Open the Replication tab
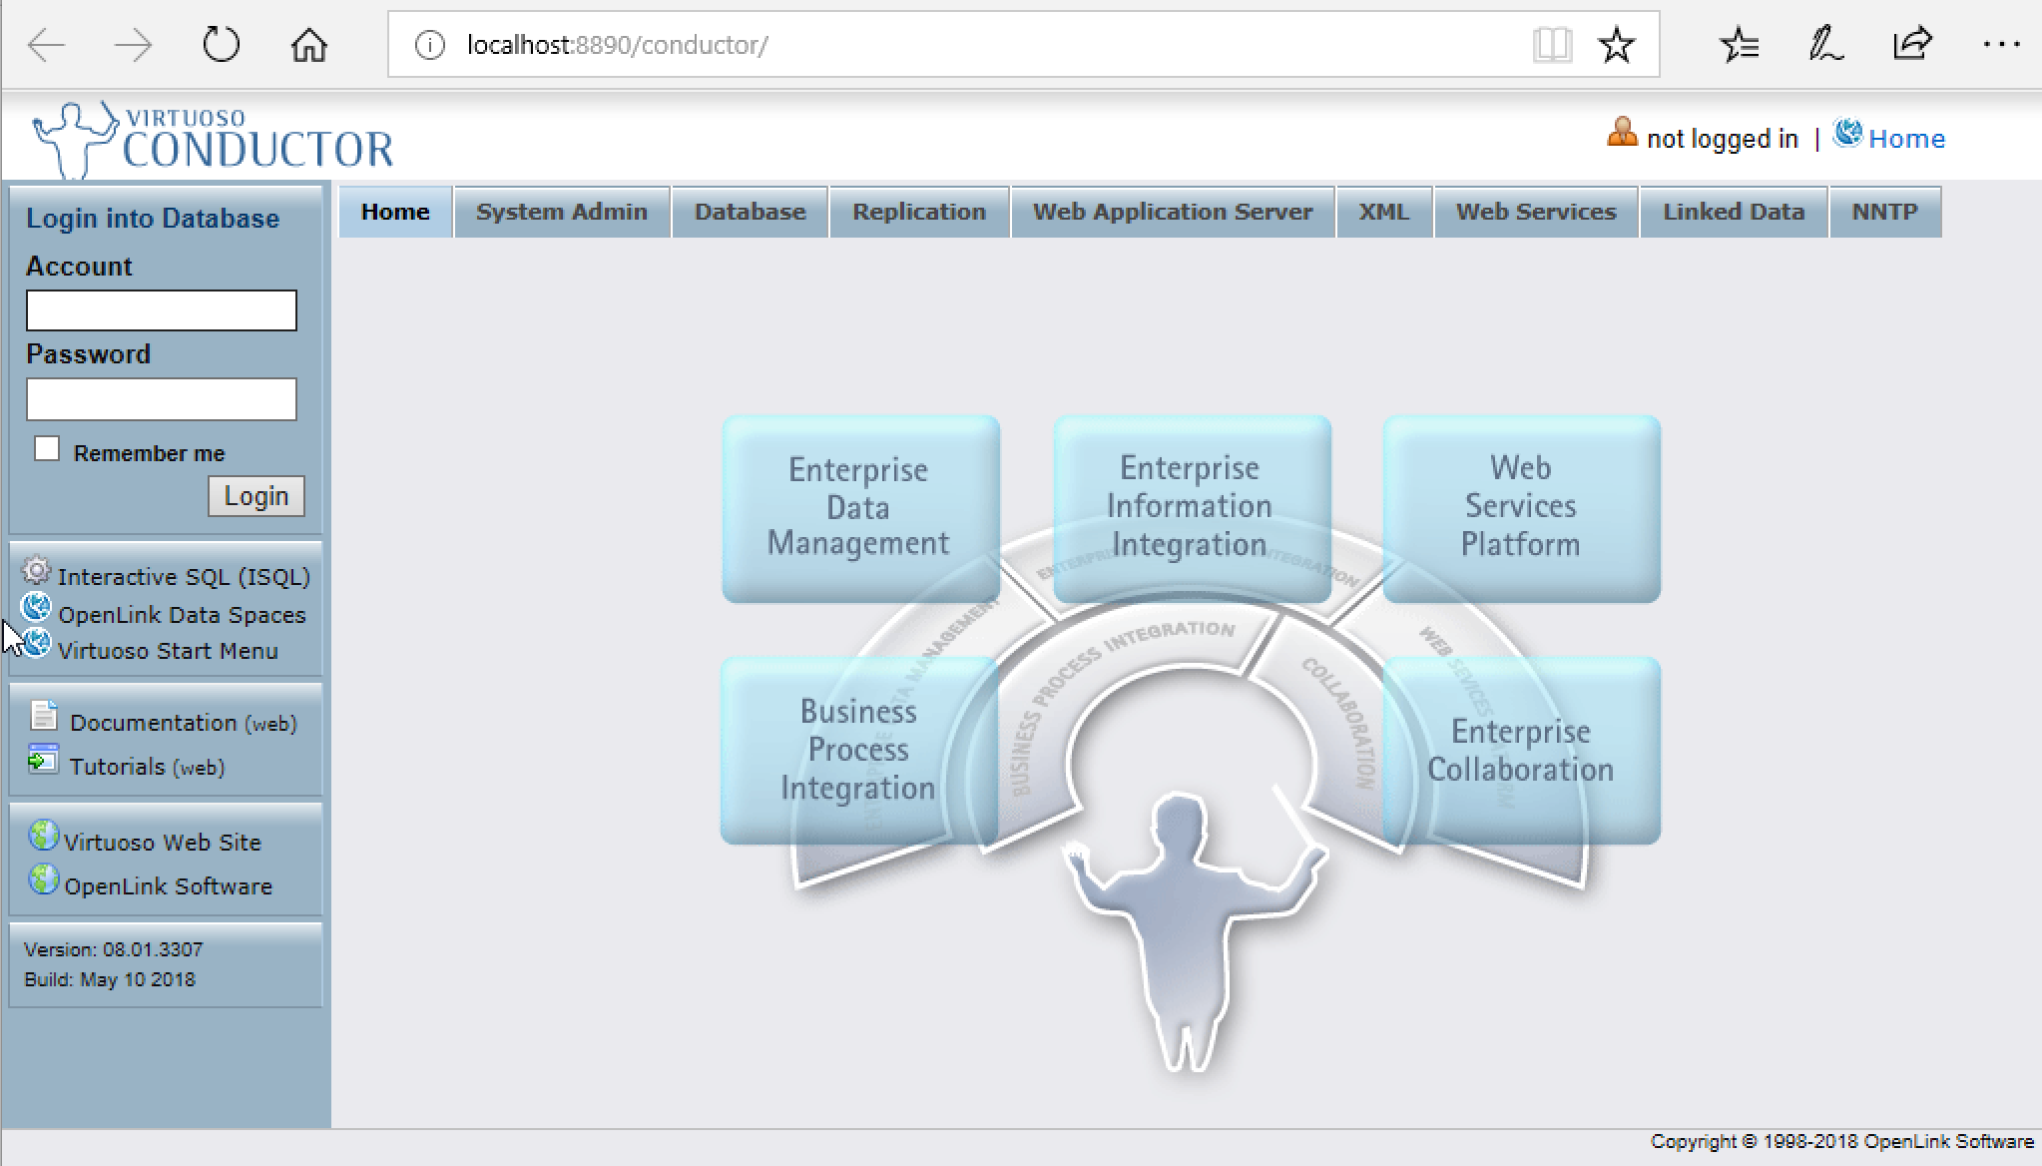The image size is (2042, 1166). (919, 212)
